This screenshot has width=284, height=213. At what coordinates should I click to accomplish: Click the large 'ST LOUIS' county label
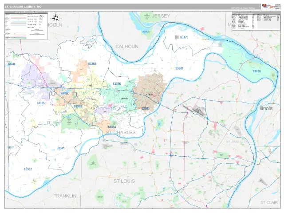[x=124, y=181]
